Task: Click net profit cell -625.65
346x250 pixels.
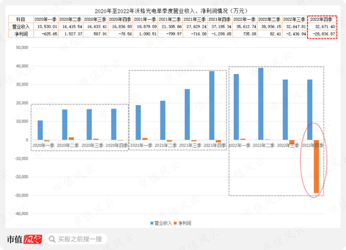Action: pos(46,34)
